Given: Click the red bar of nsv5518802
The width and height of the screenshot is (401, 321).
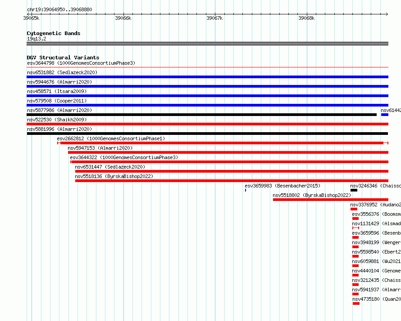Looking at the screenshot, I should tap(331, 200).
